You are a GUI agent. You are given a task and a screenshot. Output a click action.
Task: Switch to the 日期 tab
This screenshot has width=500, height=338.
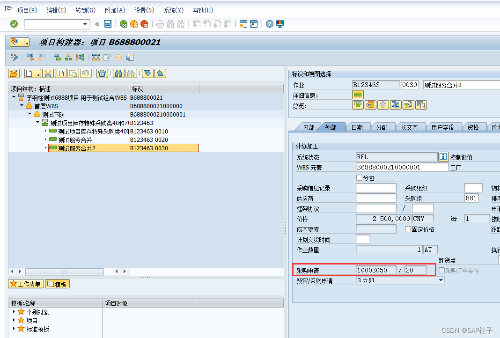357,127
